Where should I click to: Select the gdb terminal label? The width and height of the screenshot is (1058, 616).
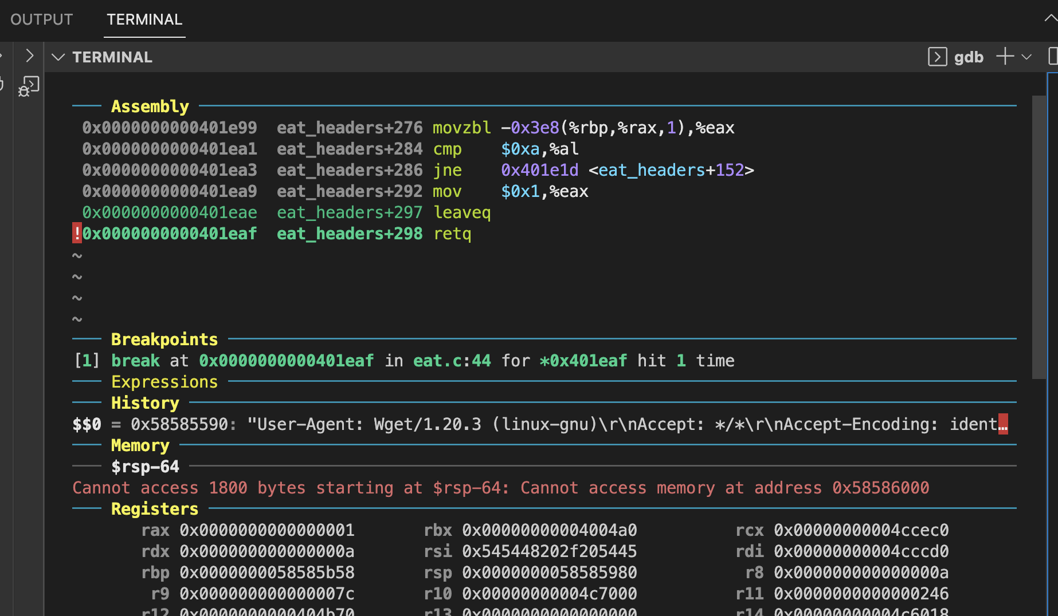pyautogui.click(x=969, y=57)
